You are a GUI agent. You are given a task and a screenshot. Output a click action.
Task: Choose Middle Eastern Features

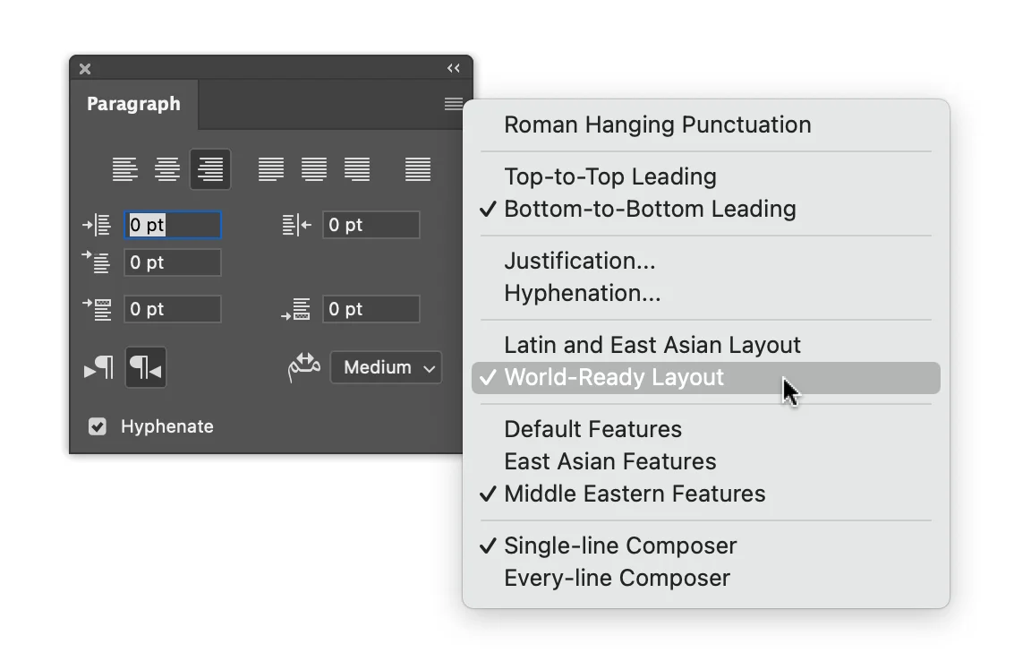pos(706,494)
